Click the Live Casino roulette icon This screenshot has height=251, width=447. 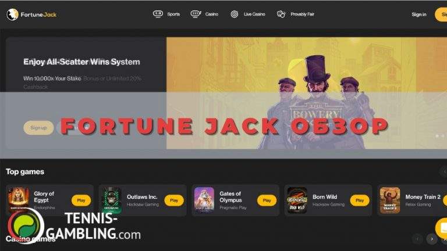click(235, 14)
